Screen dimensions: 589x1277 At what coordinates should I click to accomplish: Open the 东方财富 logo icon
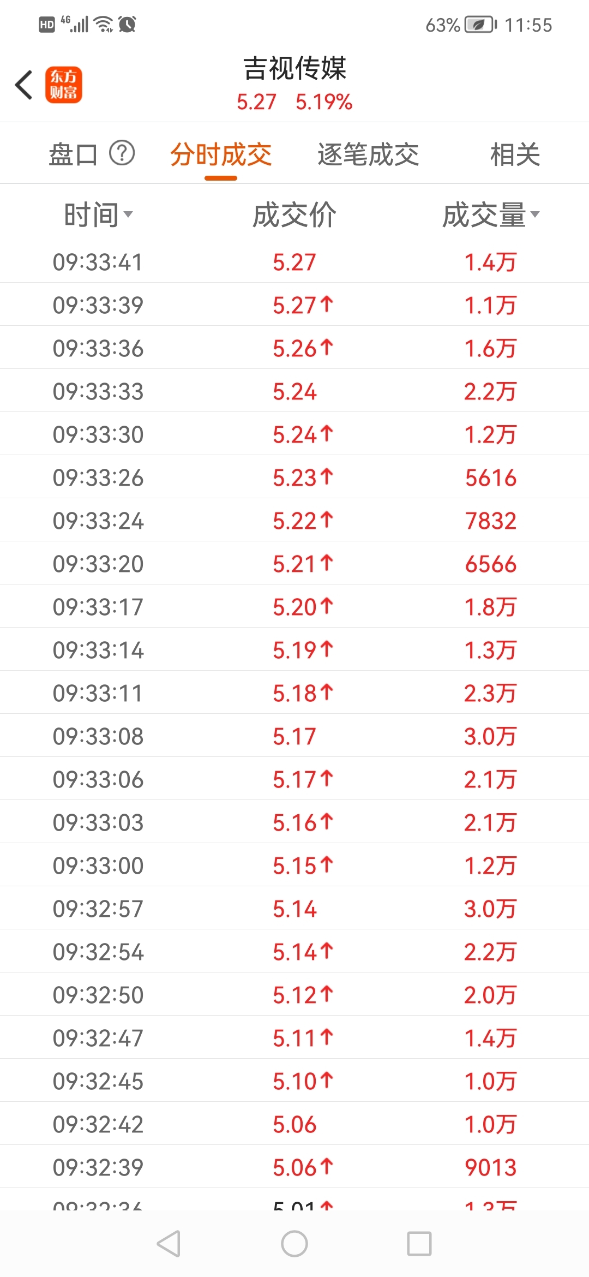click(x=64, y=85)
